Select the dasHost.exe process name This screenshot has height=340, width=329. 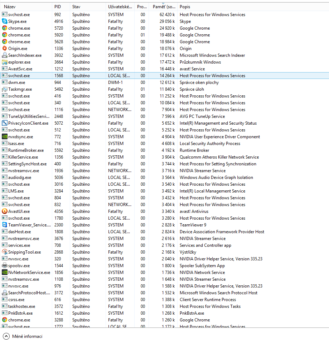coord(20,231)
